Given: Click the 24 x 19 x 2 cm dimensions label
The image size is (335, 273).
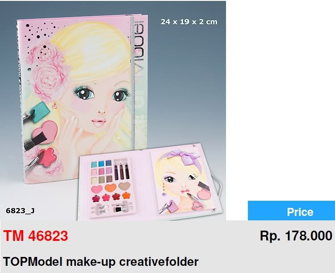Looking at the screenshot, I should coord(189,22).
